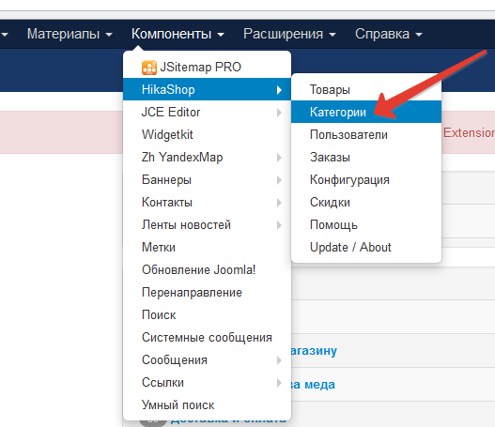Click the Компоненты dropdown caret
The image size is (495, 427).
tap(221, 35)
